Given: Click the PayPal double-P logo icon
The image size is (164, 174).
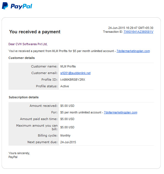Looking at the screenshot, I should (5, 6).
